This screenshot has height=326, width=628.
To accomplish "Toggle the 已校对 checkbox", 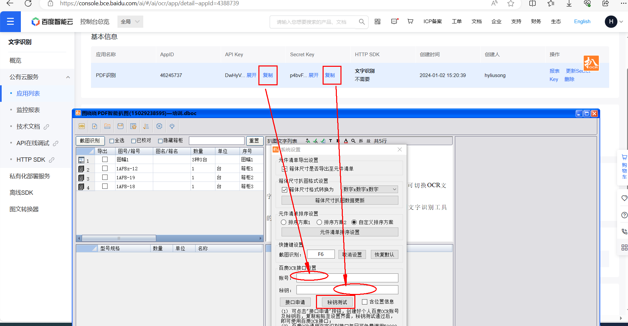I will coord(134,141).
